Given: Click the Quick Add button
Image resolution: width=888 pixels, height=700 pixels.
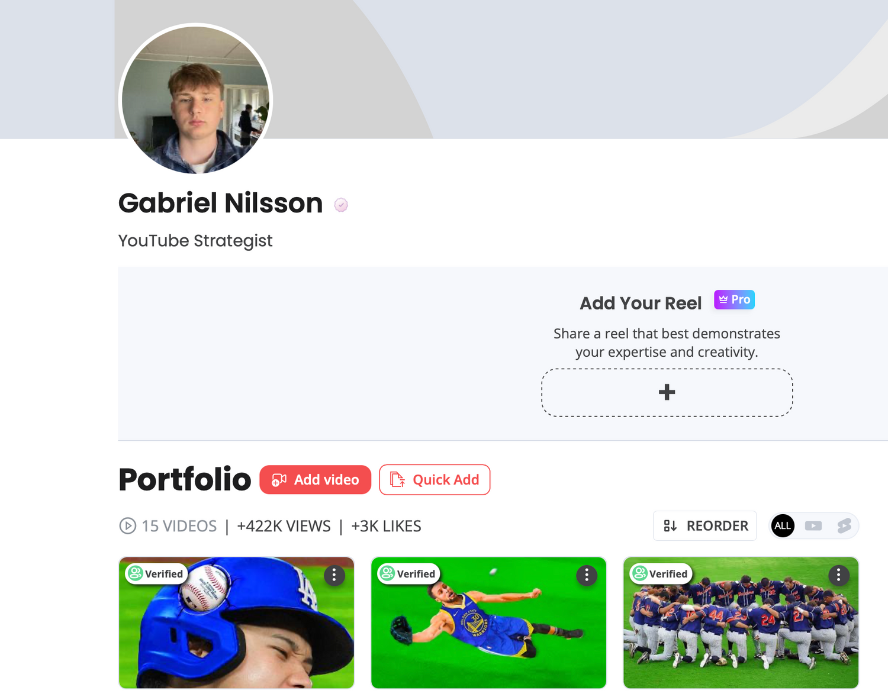Looking at the screenshot, I should click(x=435, y=480).
